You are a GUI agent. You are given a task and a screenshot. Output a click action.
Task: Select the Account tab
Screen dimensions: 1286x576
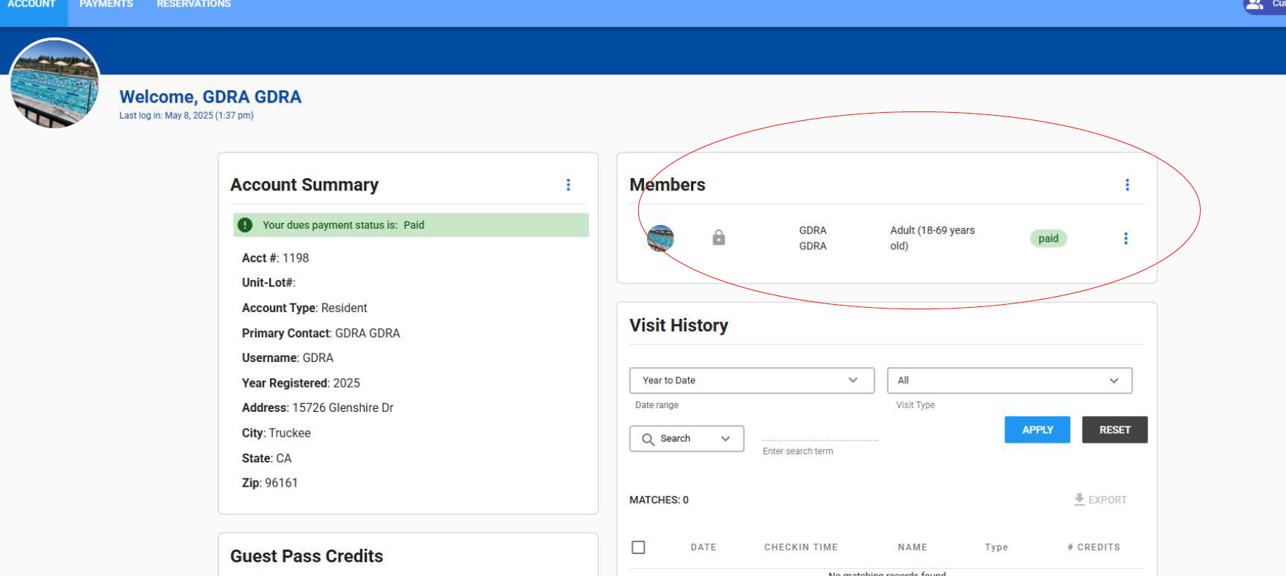[32, 5]
